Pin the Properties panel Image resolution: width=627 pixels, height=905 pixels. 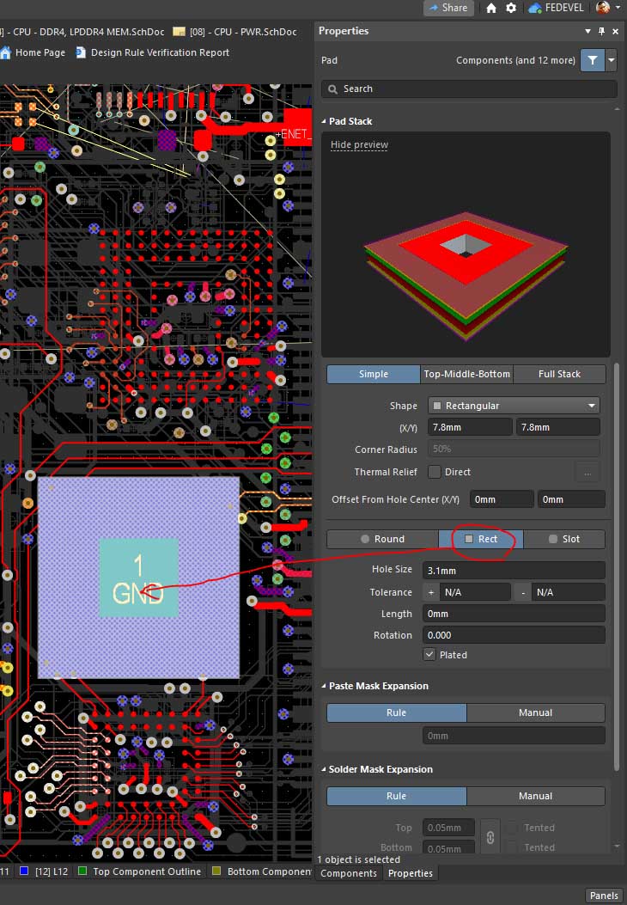pyautogui.click(x=601, y=31)
